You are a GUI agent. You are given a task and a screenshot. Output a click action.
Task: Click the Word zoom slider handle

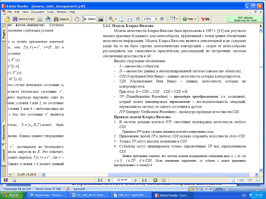point(242,189)
